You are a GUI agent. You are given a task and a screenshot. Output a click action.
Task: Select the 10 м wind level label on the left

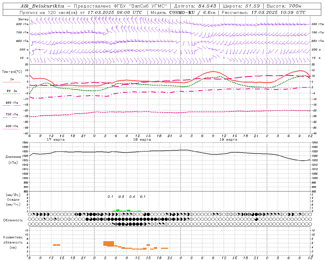24,58
